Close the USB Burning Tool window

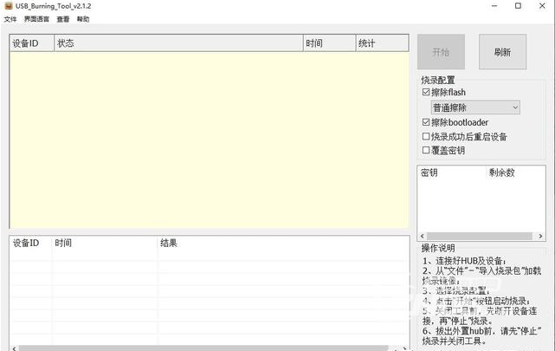[542, 6]
